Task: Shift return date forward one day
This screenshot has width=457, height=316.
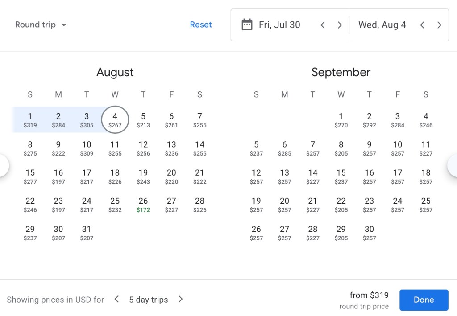Action: click(439, 25)
